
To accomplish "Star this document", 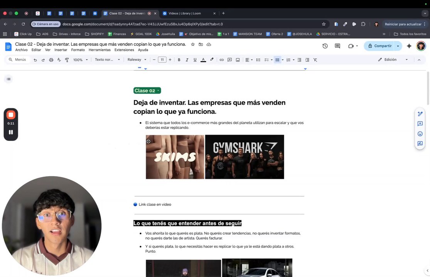I will [193, 44].
